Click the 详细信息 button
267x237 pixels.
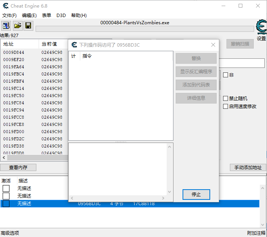pos(196,98)
